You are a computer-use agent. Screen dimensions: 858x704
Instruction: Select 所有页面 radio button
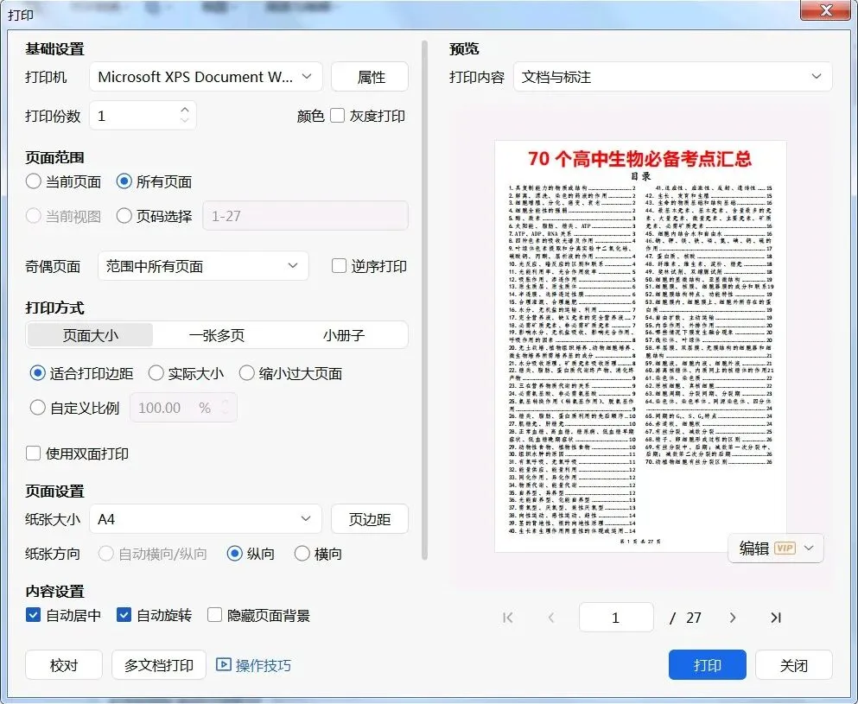click(x=124, y=181)
